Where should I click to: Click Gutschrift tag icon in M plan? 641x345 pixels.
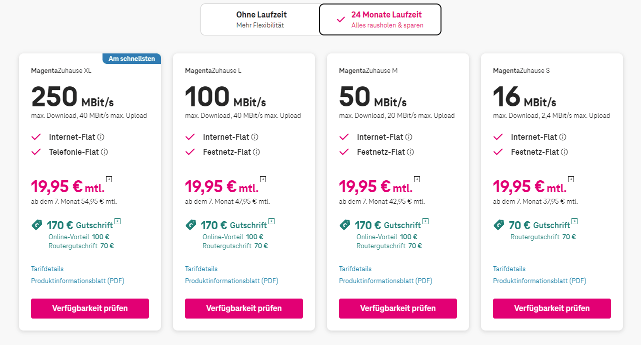(345, 225)
